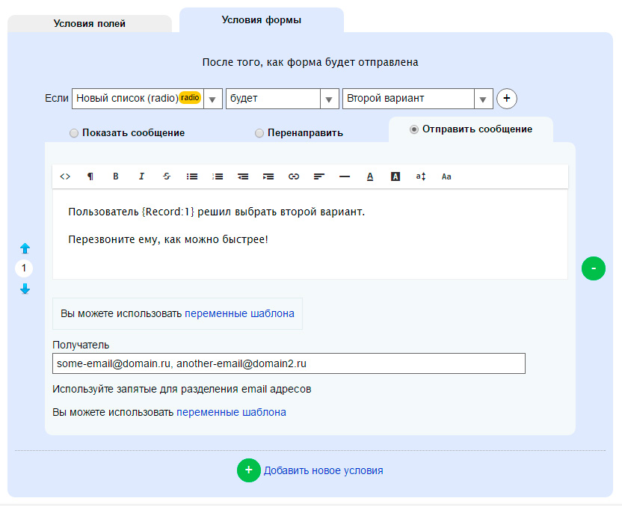Select the 'Отправить сообщение' radio option
The image size is (622, 507).
pos(414,129)
